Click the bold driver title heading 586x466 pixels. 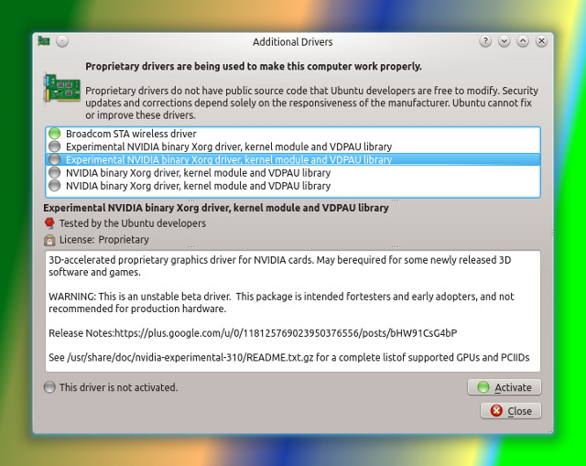pyautogui.click(x=216, y=208)
